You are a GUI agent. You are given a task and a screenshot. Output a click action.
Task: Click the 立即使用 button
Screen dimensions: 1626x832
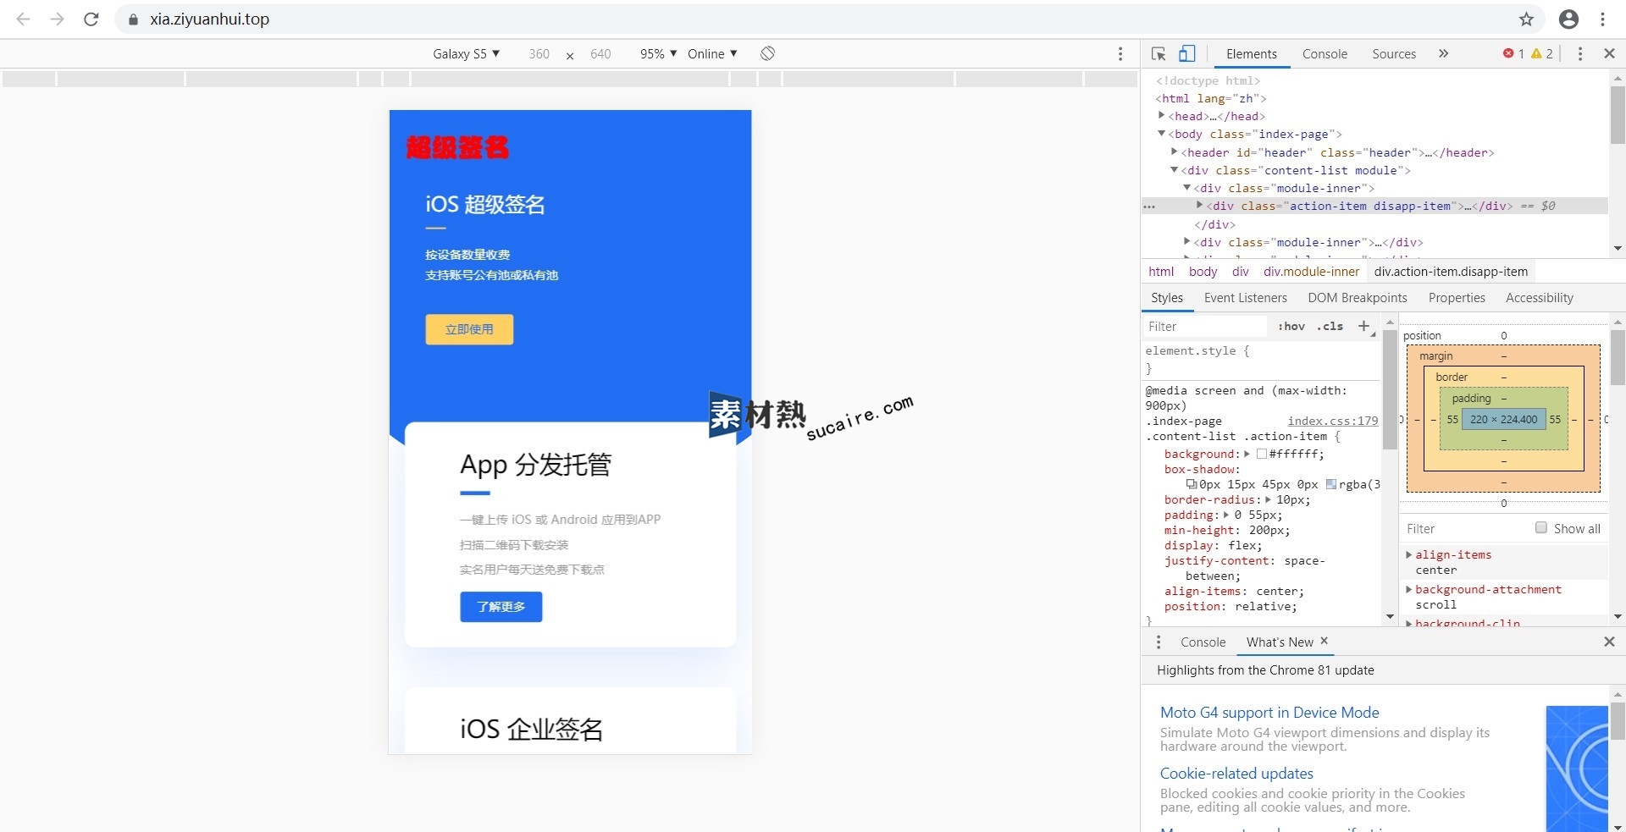point(469,329)
